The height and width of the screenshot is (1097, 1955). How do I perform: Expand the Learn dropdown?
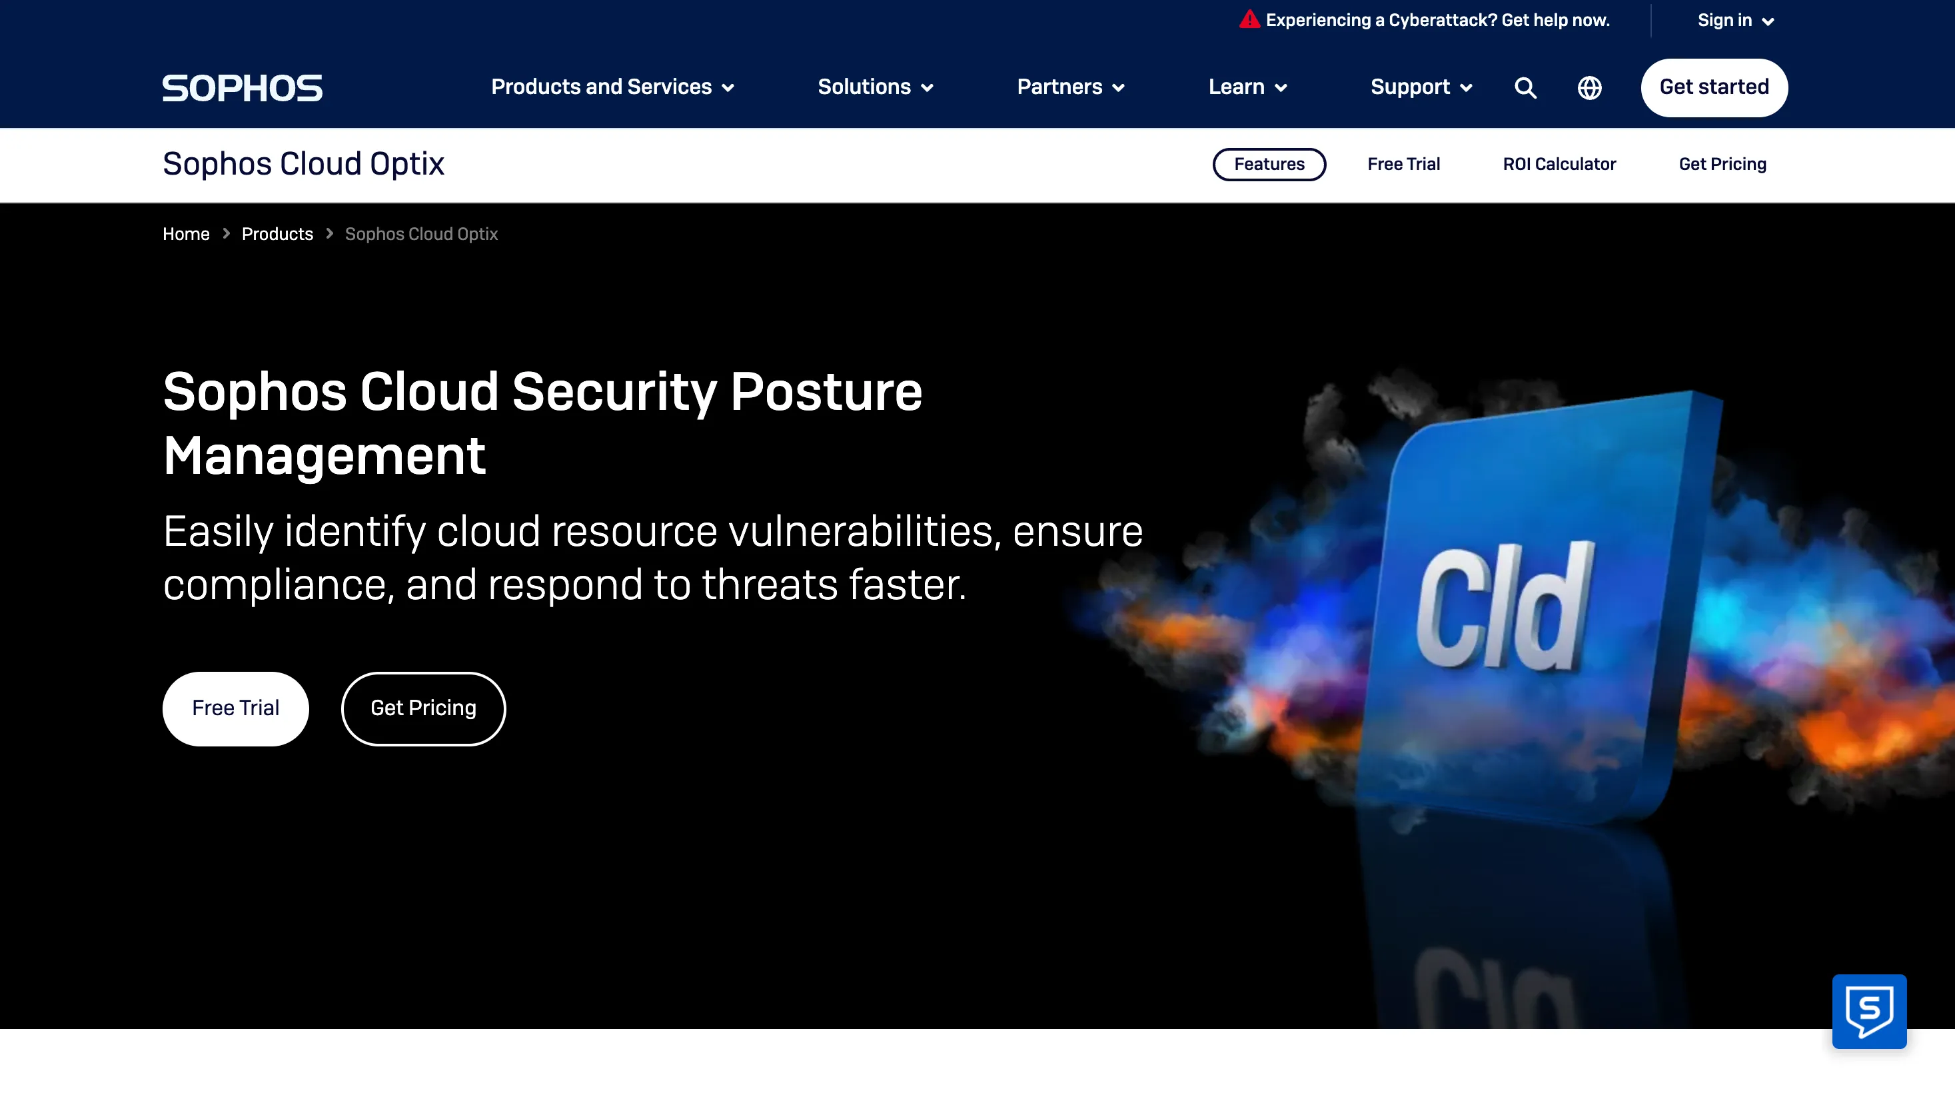[1247, 87]
